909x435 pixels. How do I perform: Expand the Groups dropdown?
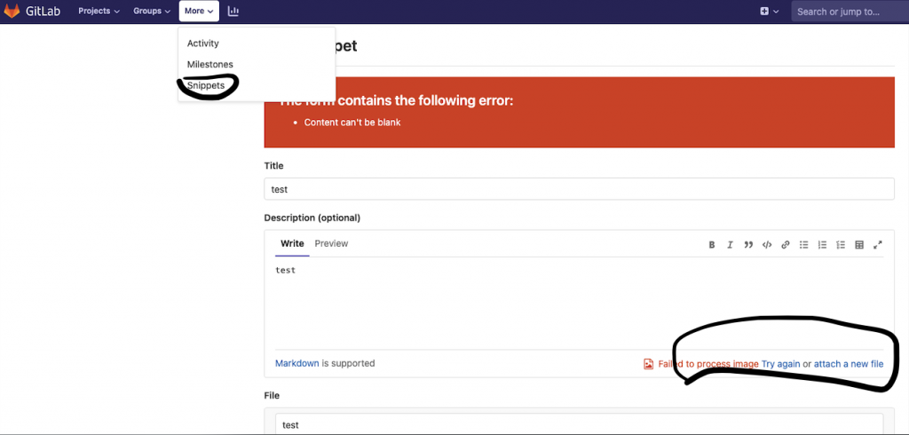pos(152,12)
